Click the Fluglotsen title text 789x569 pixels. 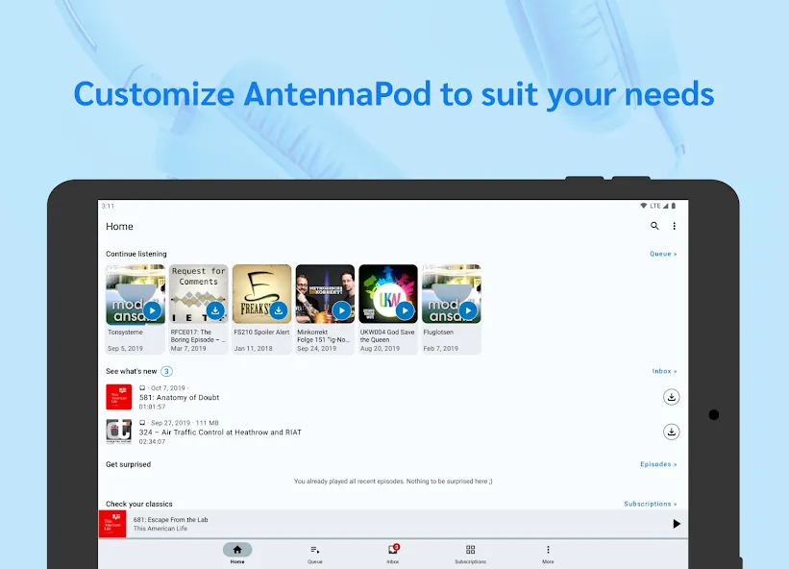pyautogui.click(x=438, y=332)
